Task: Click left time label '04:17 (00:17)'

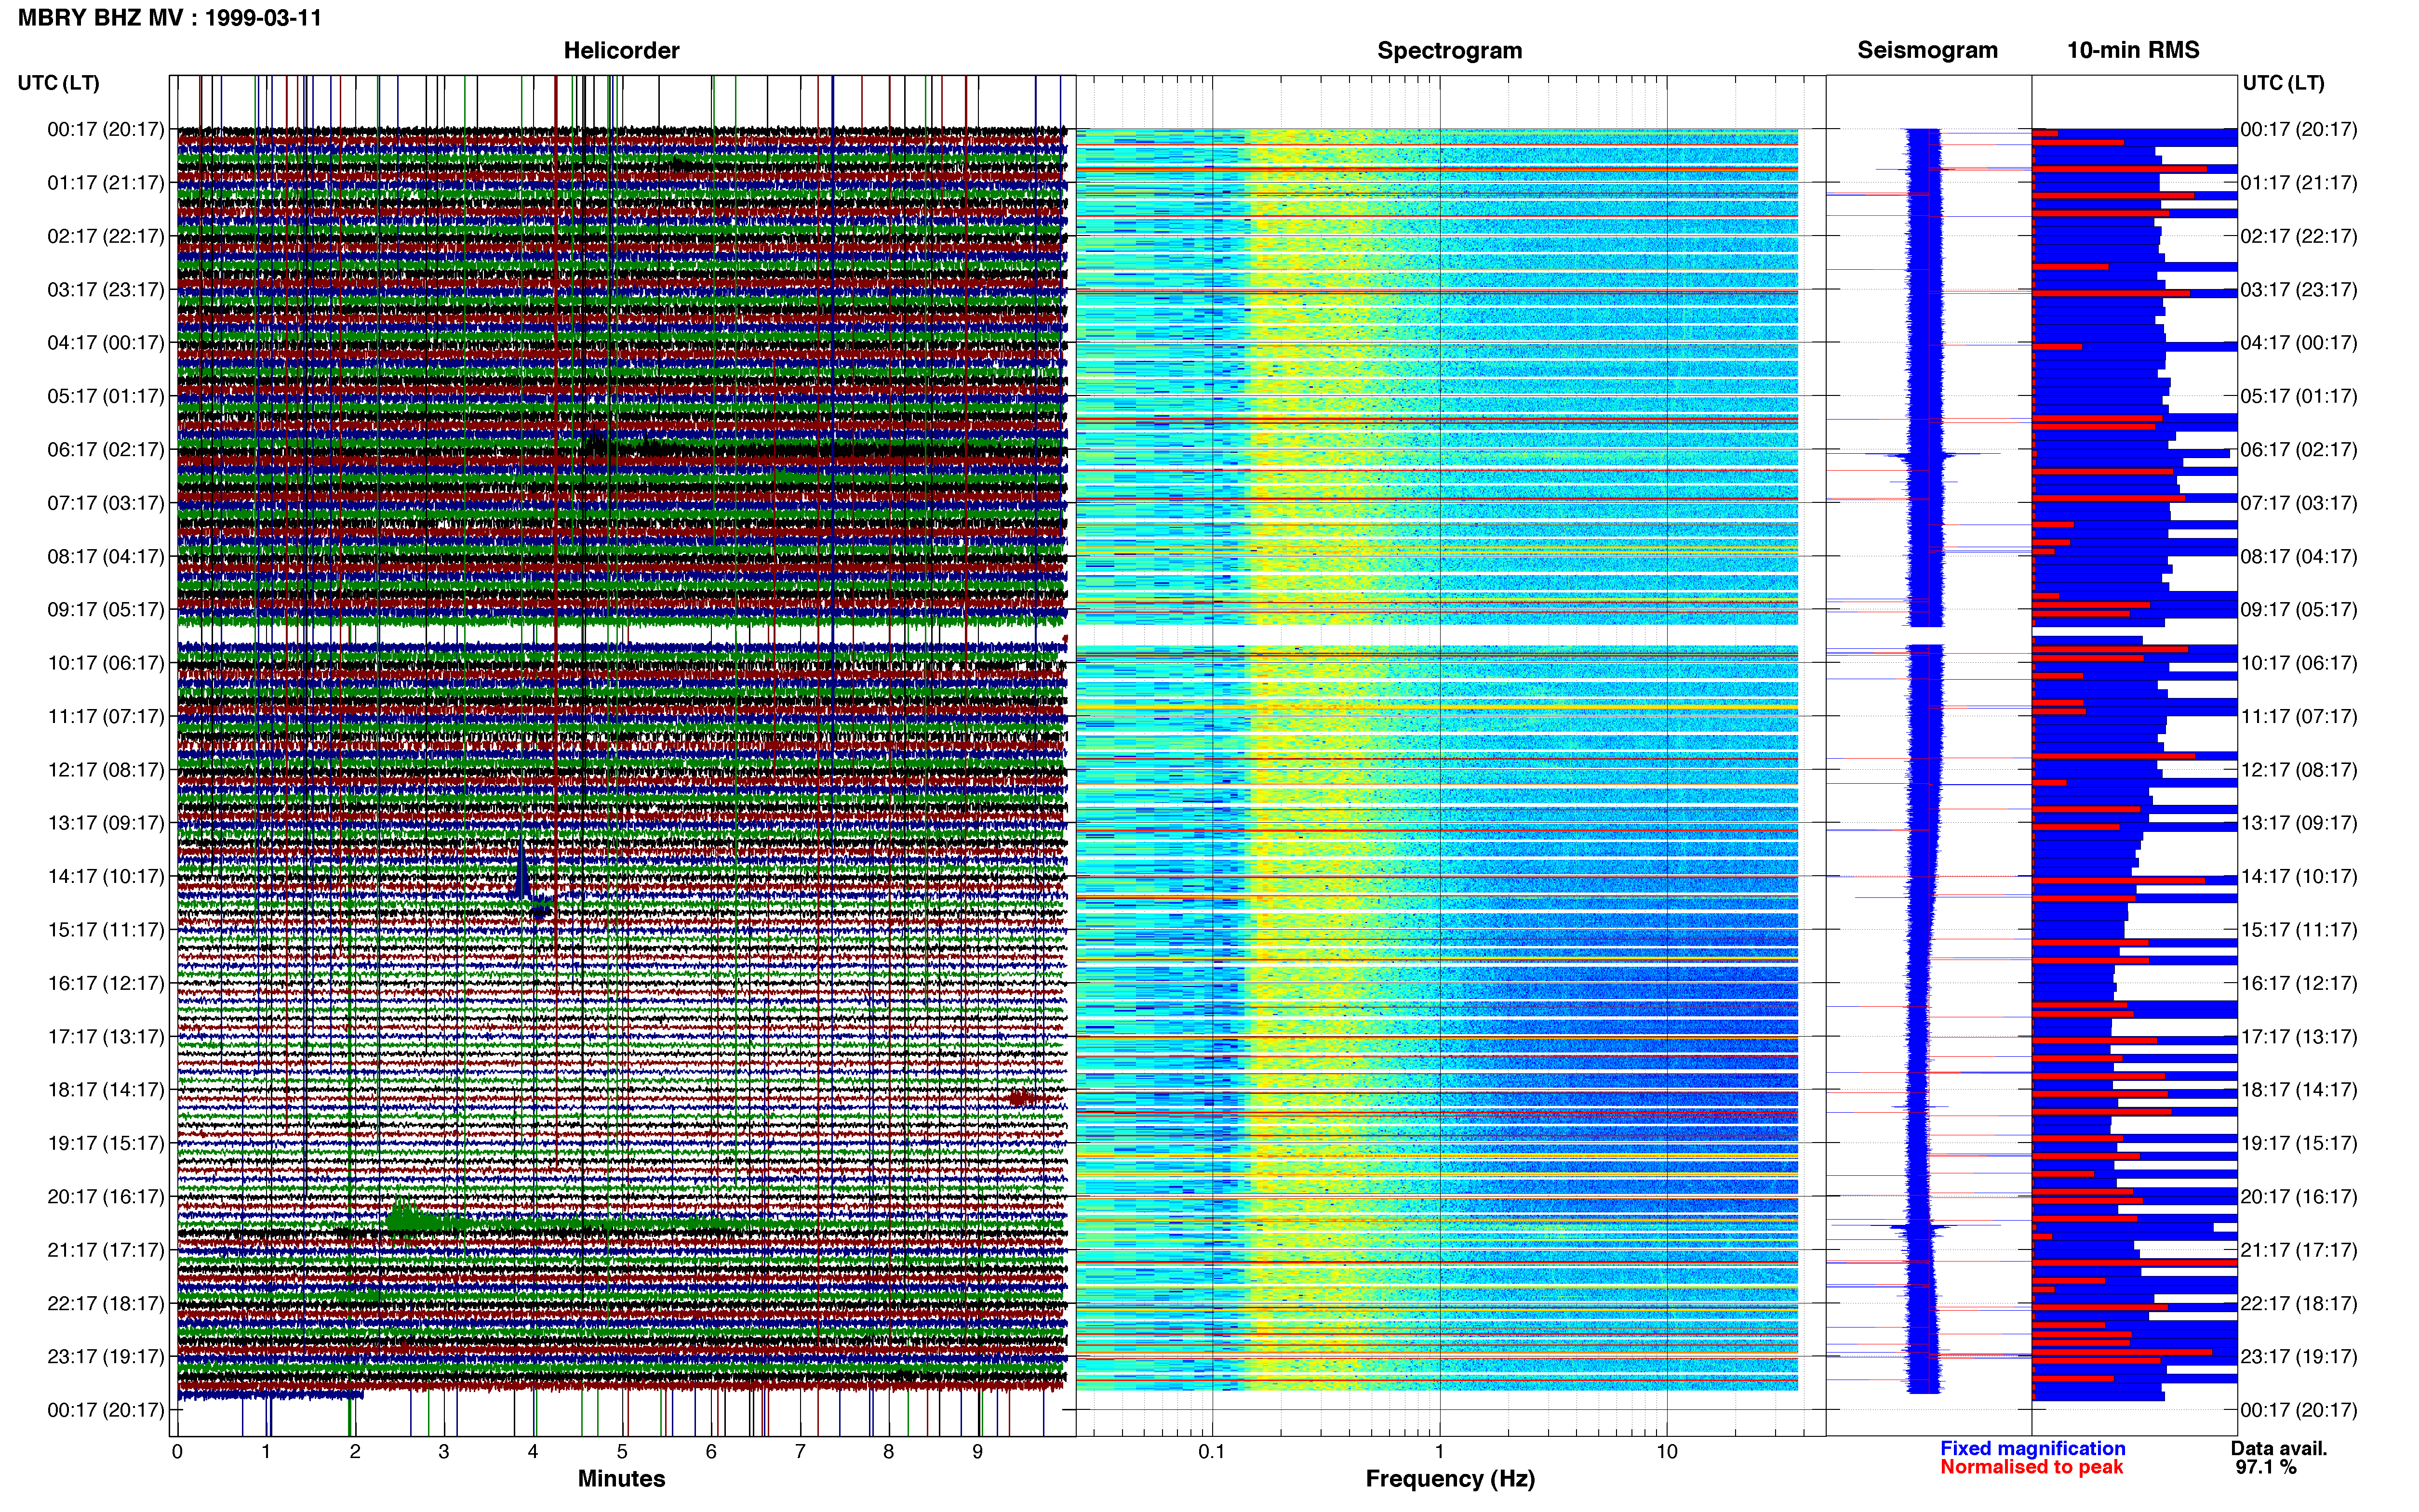Action: (x=106, y=343)
